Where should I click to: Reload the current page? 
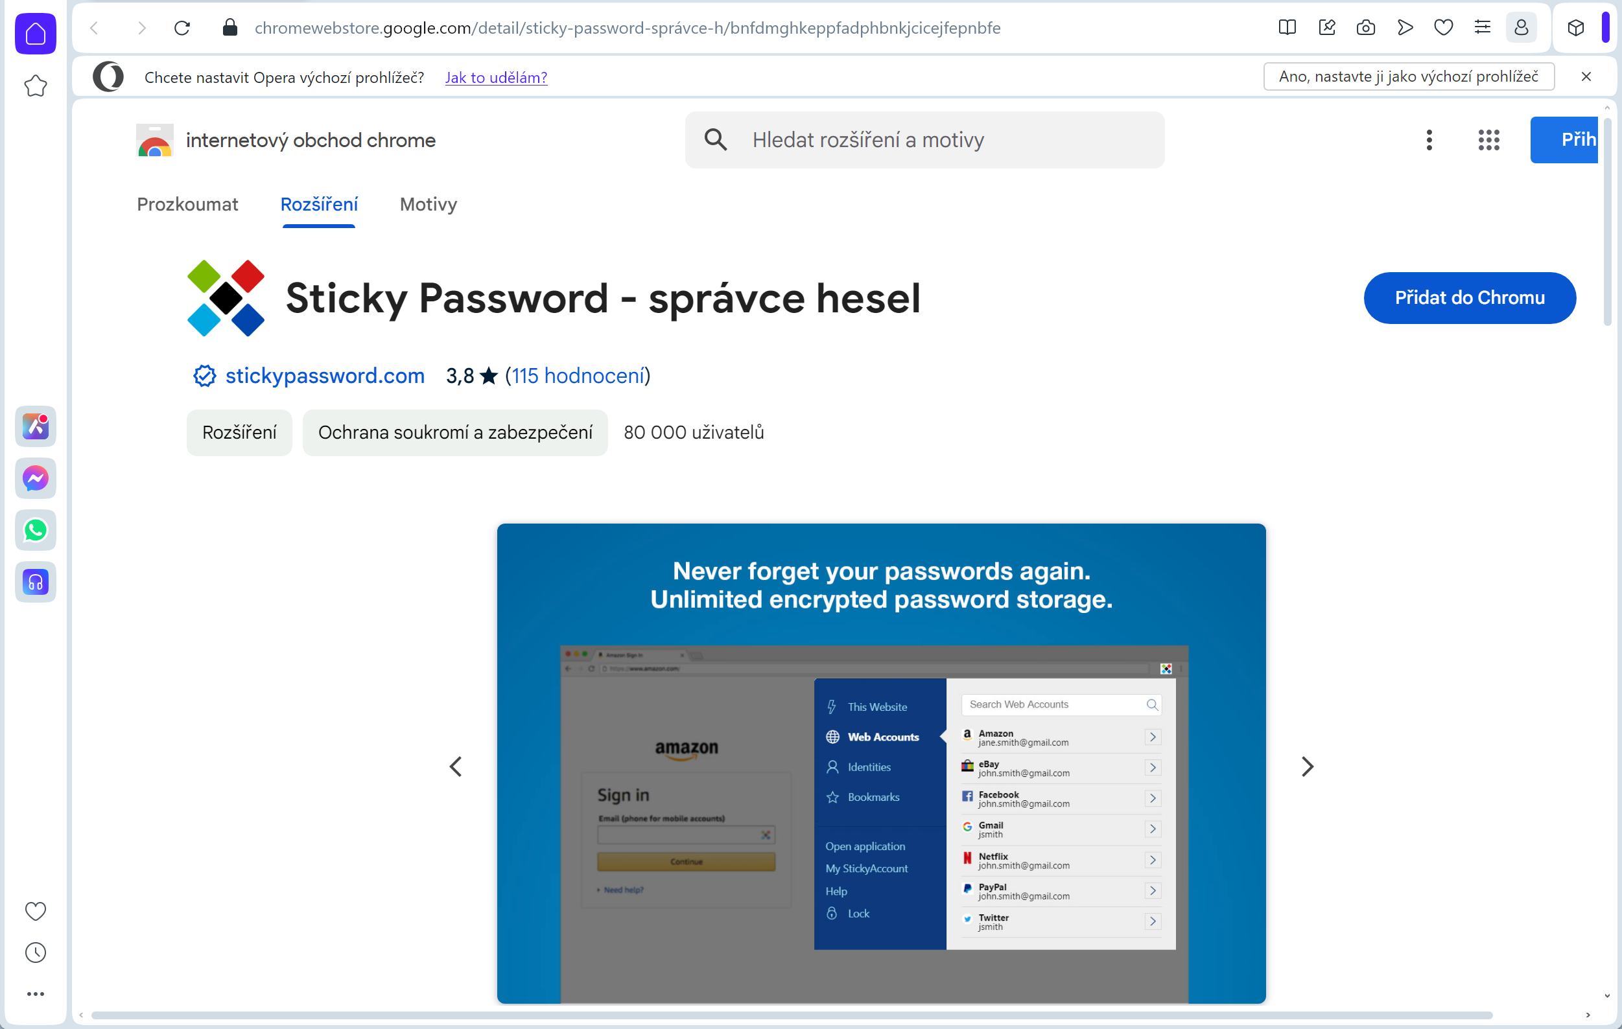click(x=182, y=28)
